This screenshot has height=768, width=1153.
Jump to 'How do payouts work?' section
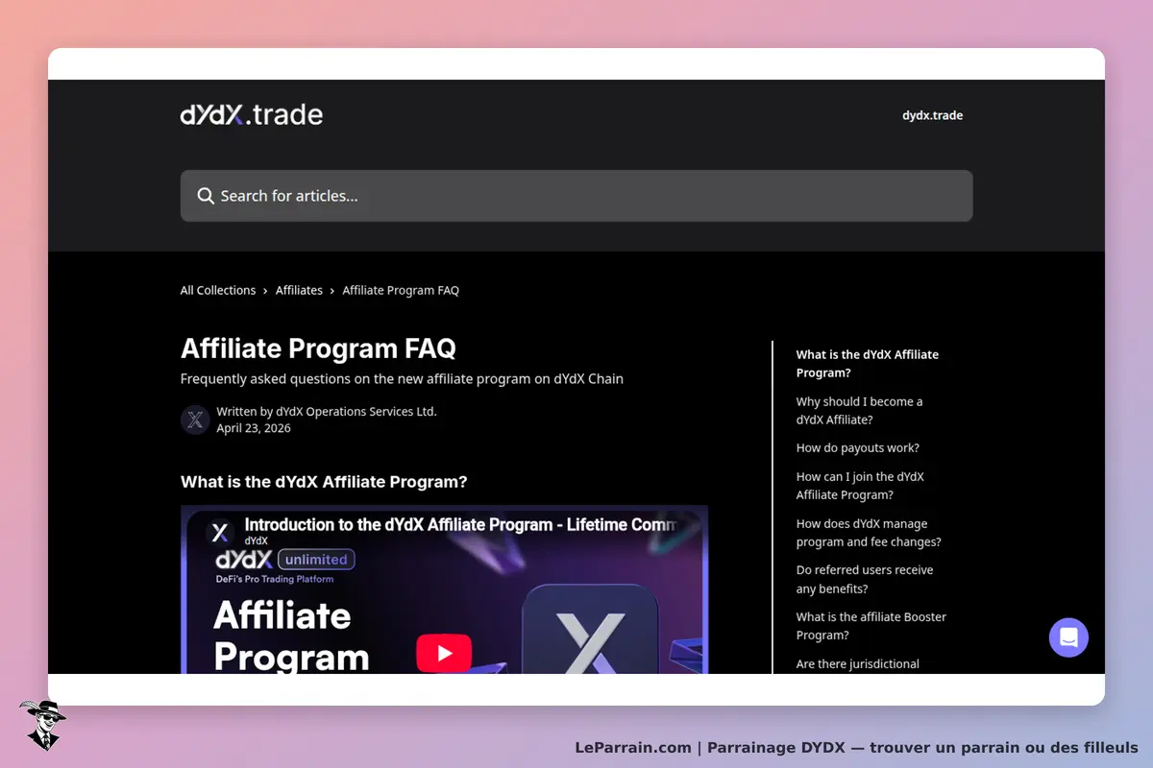point(858,448)
